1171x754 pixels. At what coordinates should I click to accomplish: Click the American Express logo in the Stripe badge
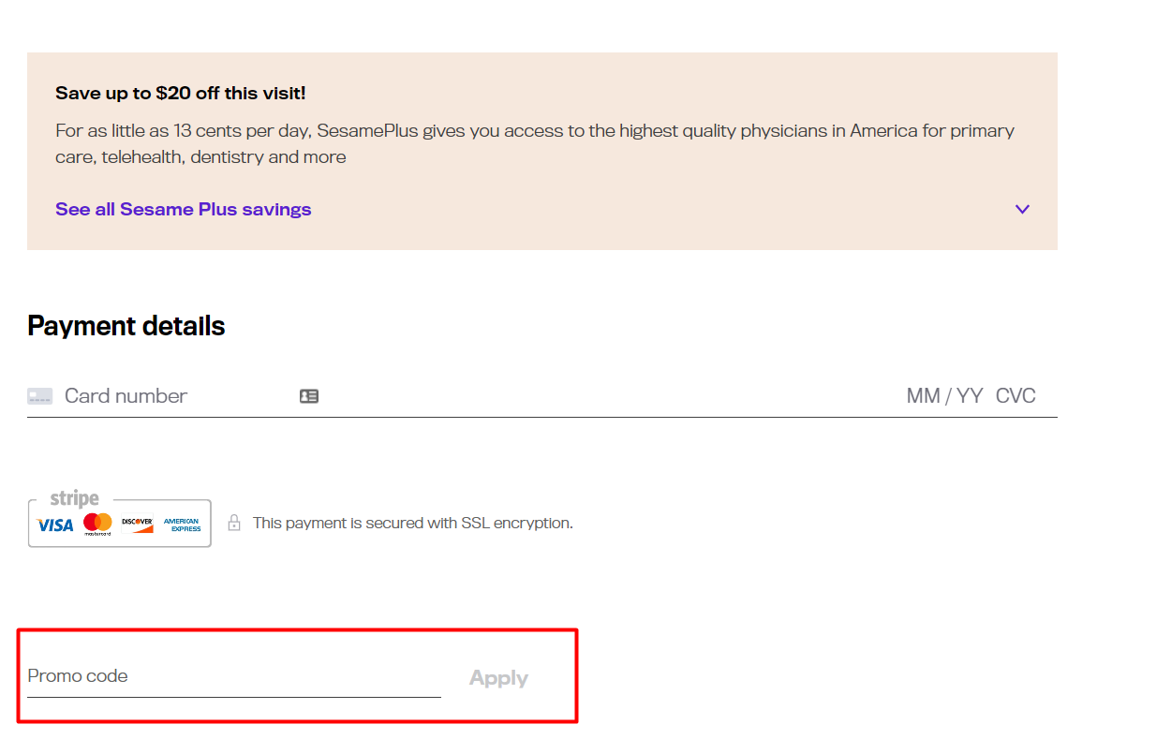pyautogui.click(x=182, y=525)
